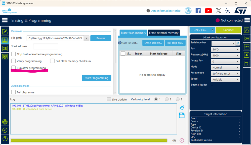Click the Browse button
The image size is (251, 145).
point(101,38)
